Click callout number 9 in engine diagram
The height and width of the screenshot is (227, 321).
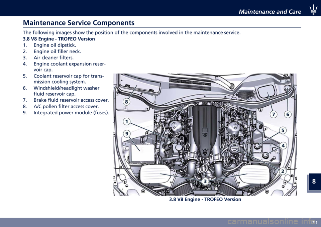coord(127,134)
